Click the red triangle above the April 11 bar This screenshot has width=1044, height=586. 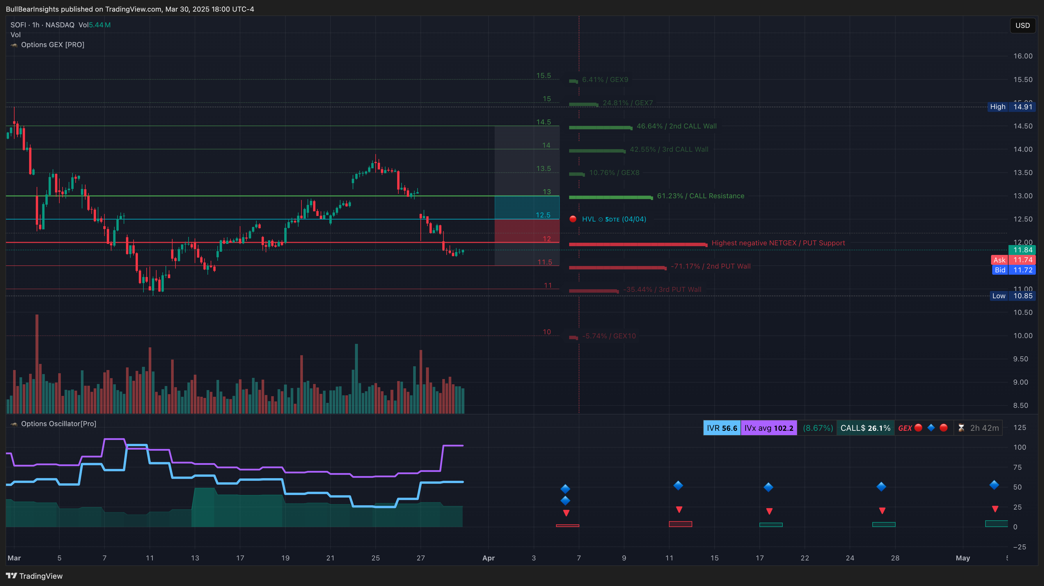pos(679,510)
